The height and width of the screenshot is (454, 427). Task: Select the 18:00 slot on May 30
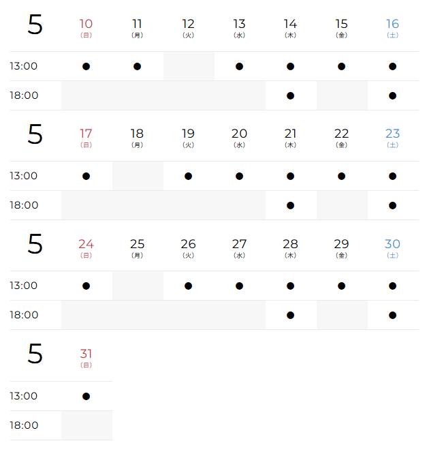392,316
